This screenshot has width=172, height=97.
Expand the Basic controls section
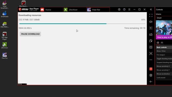click(164, 47)
